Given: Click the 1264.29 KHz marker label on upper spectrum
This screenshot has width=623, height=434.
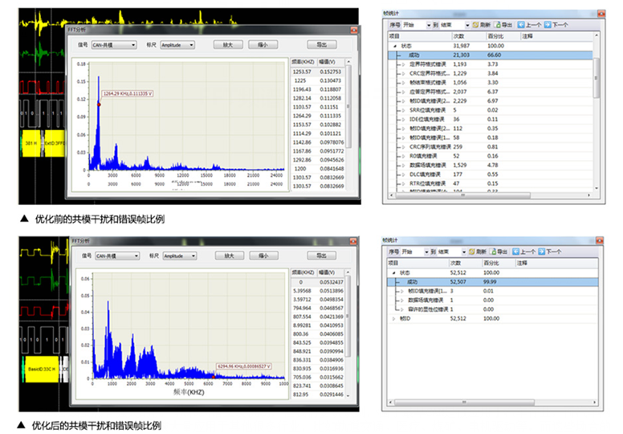Looking at the screenshot, I should click(x=128, y=94).
